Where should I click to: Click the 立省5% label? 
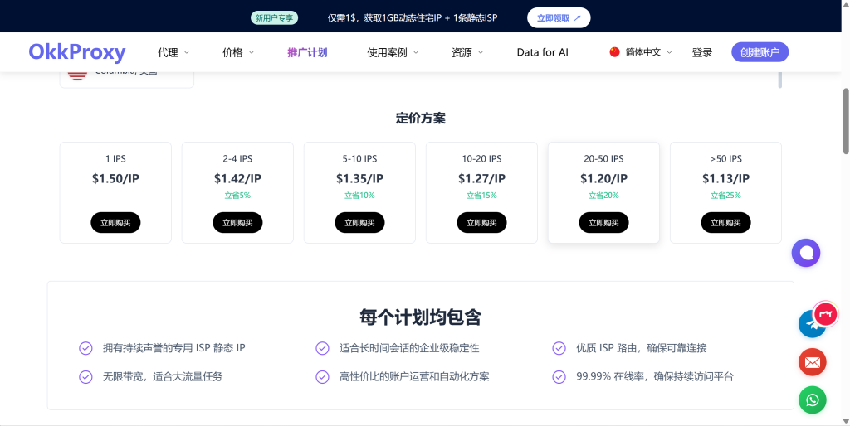pos(237,196)
